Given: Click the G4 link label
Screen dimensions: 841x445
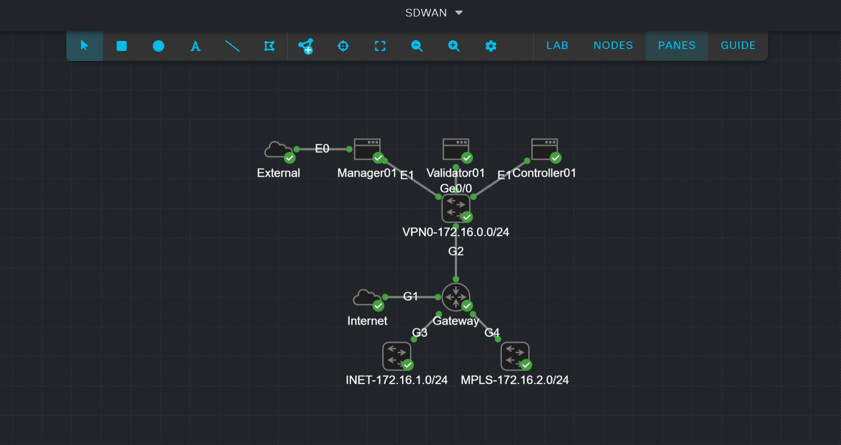Looking at the screenshot, I should point(492,333).
